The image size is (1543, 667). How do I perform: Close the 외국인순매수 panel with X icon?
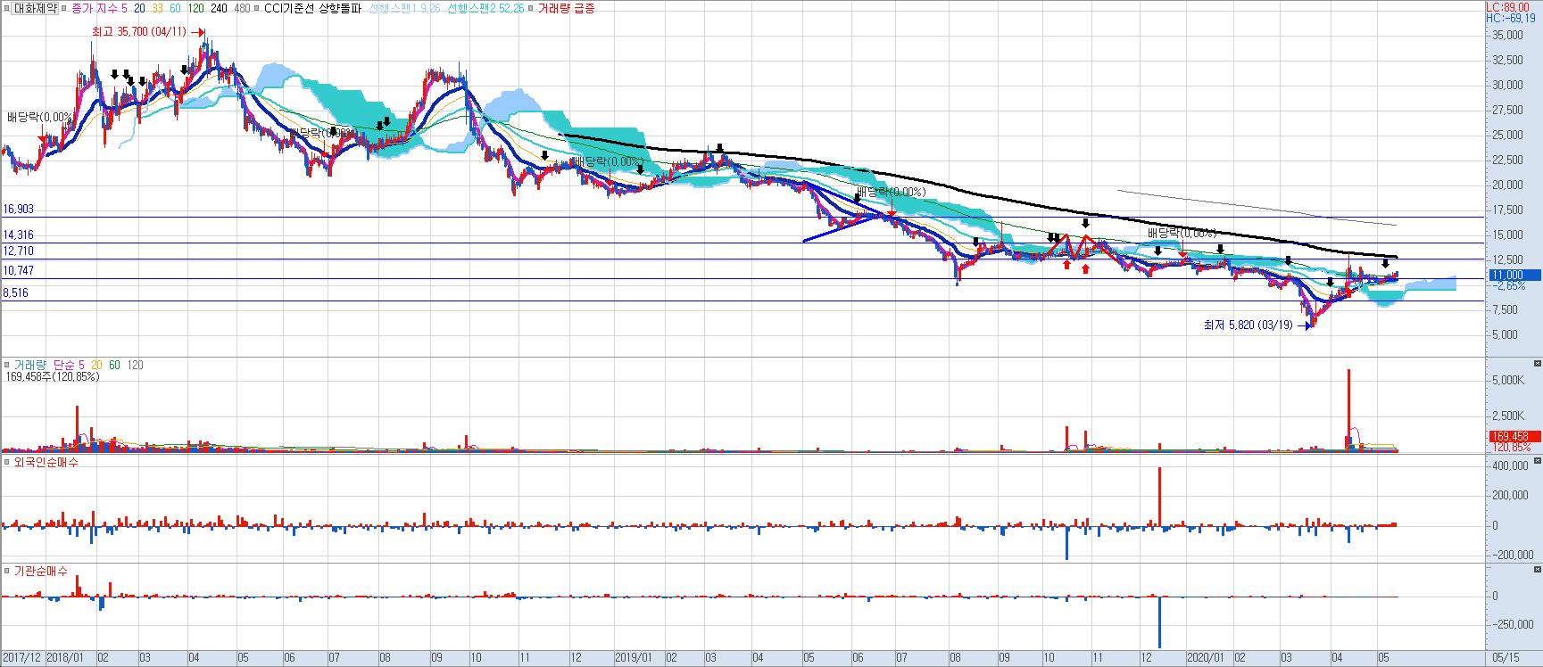pos(1537,461)
